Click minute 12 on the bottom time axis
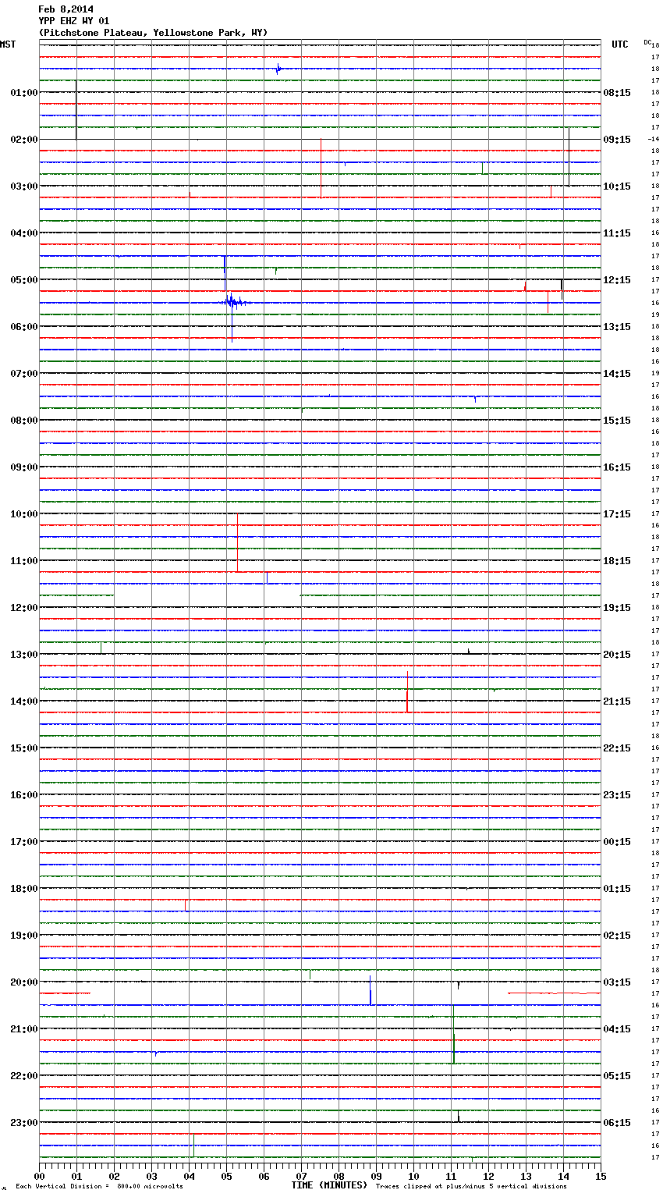Viewport: 663px width, 1197px height. (488, 1176)
